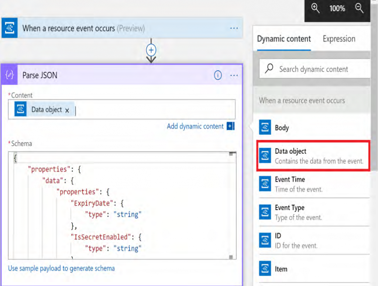The image size is (378, 286).
Task: Choose the Event Type dynamic content item
Action: [x=290, y=212]
